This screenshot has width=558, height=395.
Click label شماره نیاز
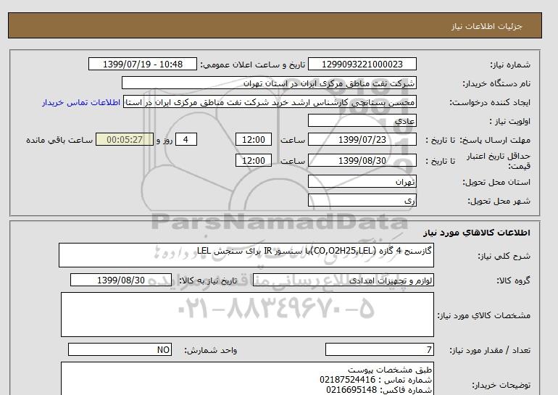(x=510, y=65)
